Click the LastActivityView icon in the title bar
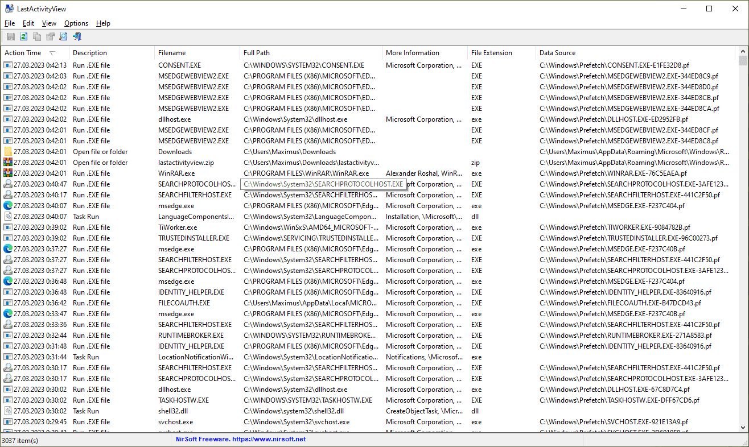749x447 pixels. pyautogui.click(x=9, y=9)
